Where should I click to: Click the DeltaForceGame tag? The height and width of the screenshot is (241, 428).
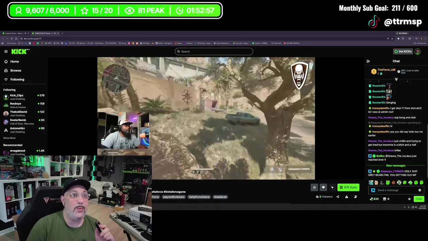(x=199, y=197)
